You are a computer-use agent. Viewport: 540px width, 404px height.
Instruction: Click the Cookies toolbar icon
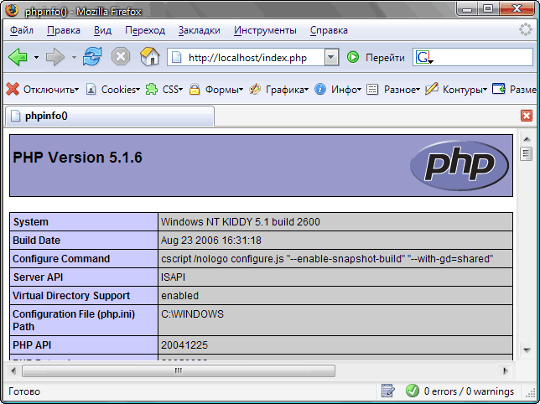click(91, 90)
